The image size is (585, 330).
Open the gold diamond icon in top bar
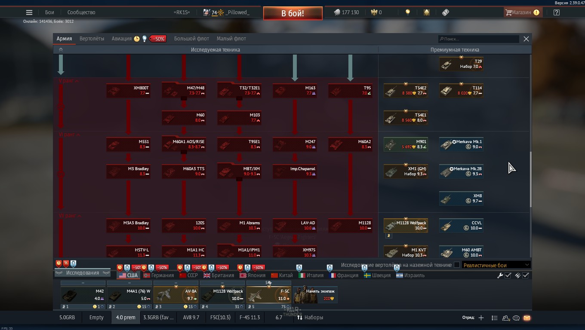[x=427, y=12]
